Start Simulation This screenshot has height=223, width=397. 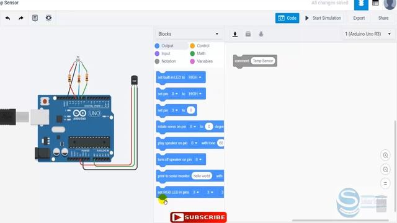[x=323, y=18]
